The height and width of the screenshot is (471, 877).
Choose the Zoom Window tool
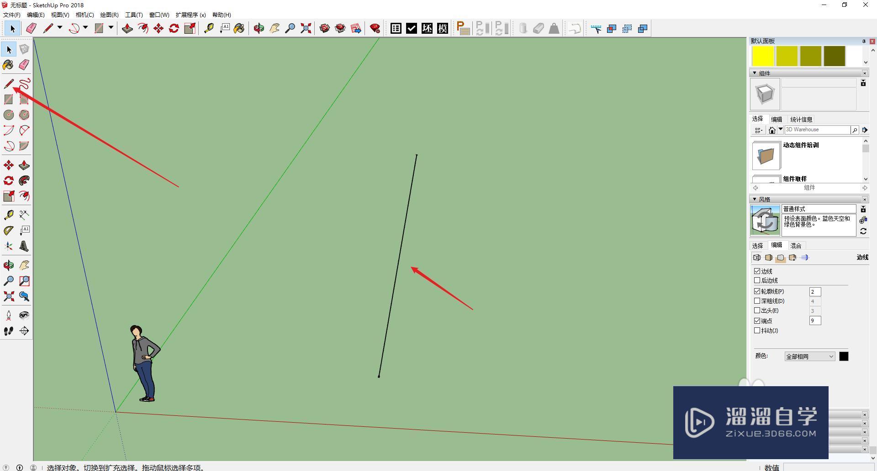tap(24, 281)
